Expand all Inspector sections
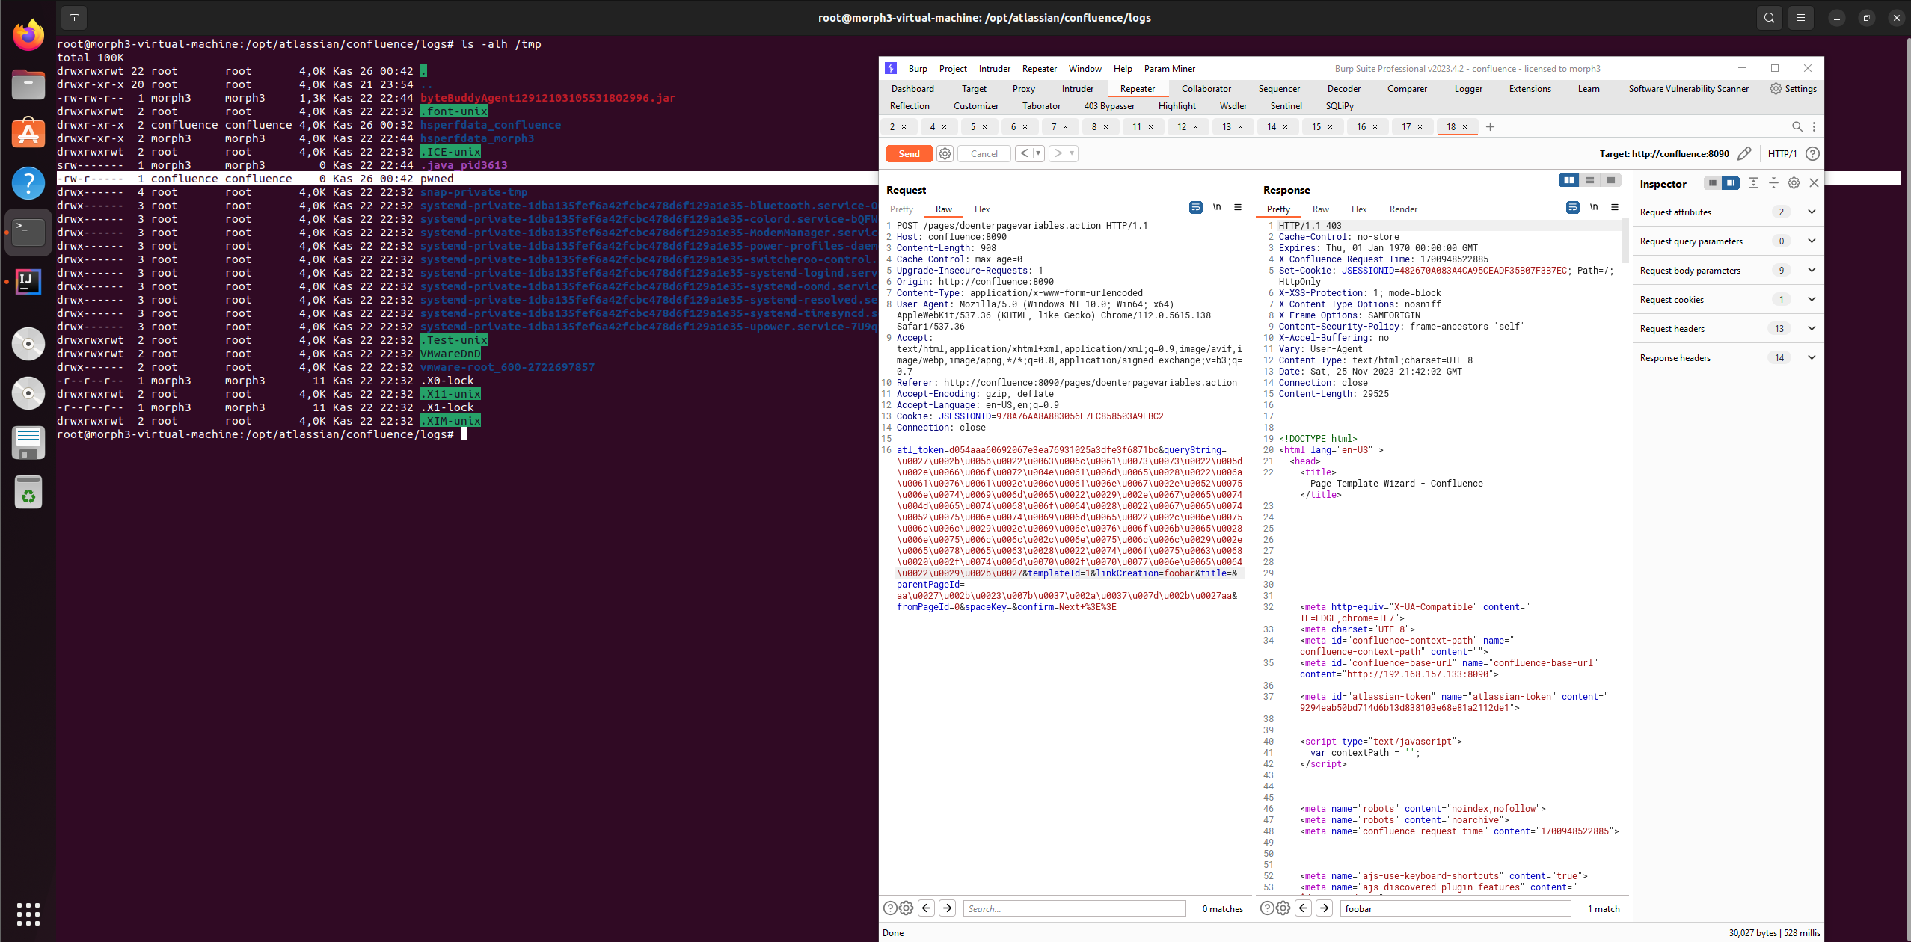Screen dimensions: 1911x942 pos(1753,183)
